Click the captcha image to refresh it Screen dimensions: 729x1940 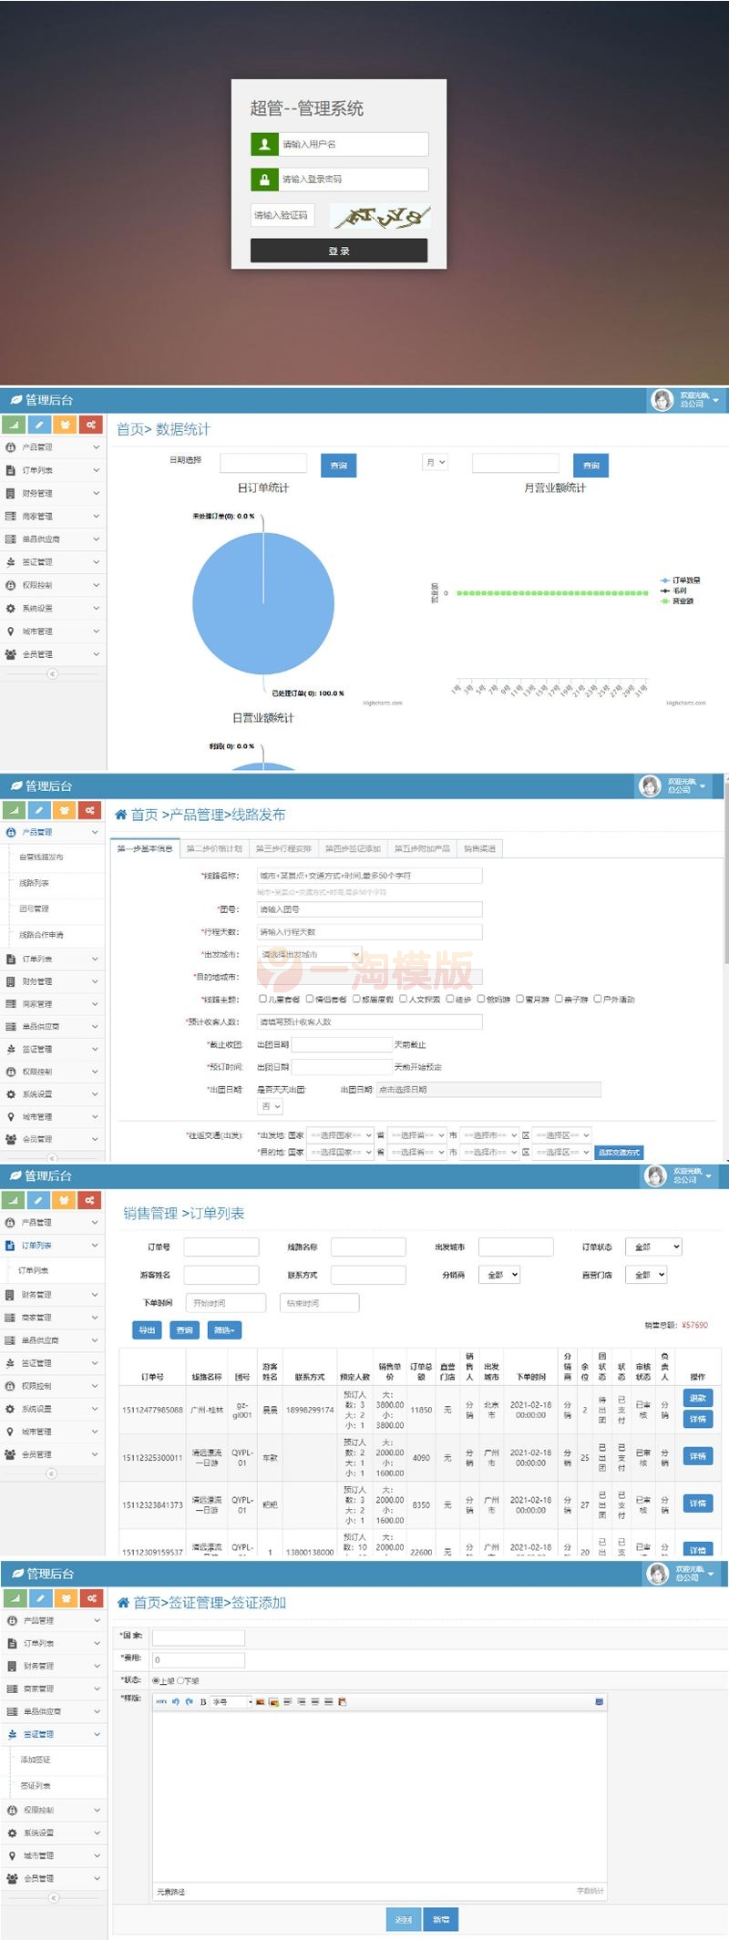coord(380,216)
